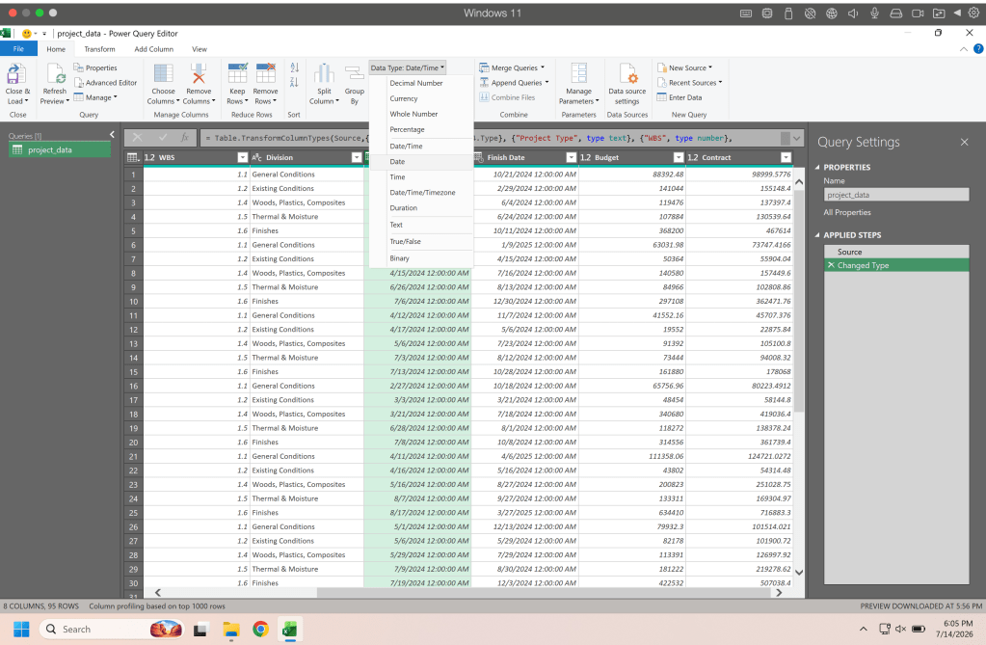Screen dimensions: 986x645
Task: Click the Enter Data icon
Action: [661, 97]
